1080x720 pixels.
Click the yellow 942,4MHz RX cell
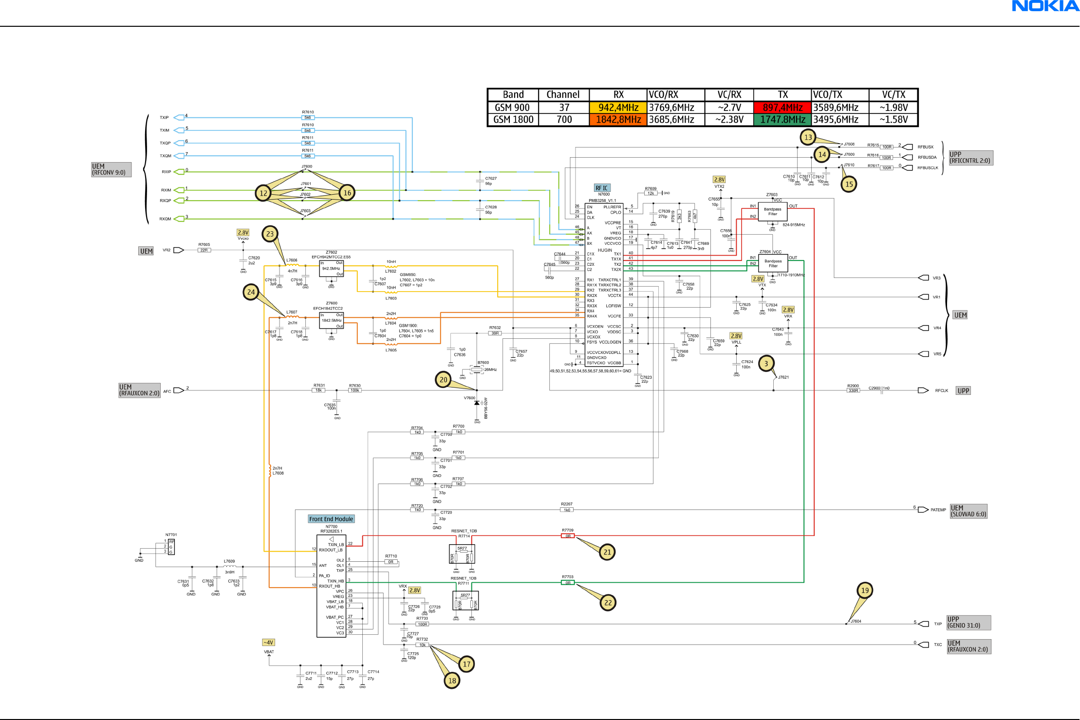click(x=618, y=108)
